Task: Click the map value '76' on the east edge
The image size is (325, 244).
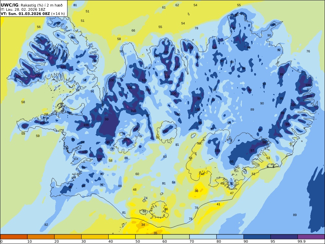Action: (308, 51)
